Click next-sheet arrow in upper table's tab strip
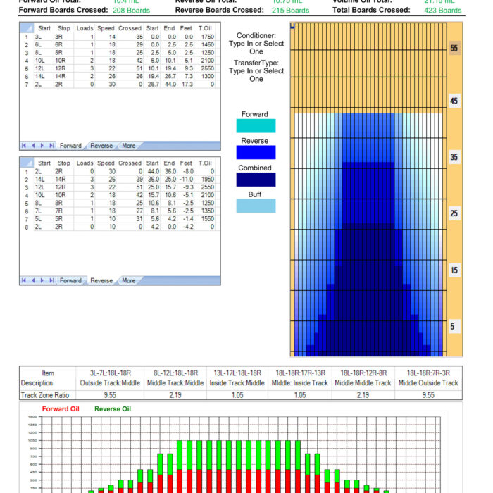 pyautogui.click(x=42, y=146)
